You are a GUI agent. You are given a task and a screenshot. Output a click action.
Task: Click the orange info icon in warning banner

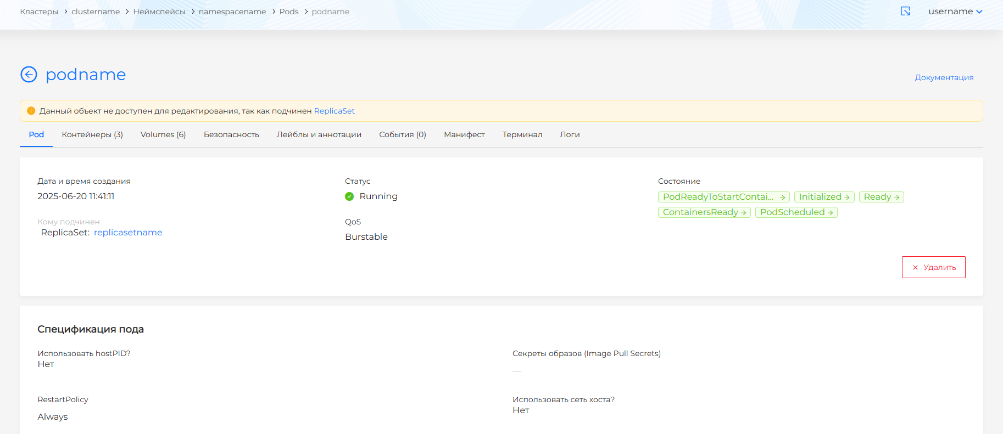(31, 111)
